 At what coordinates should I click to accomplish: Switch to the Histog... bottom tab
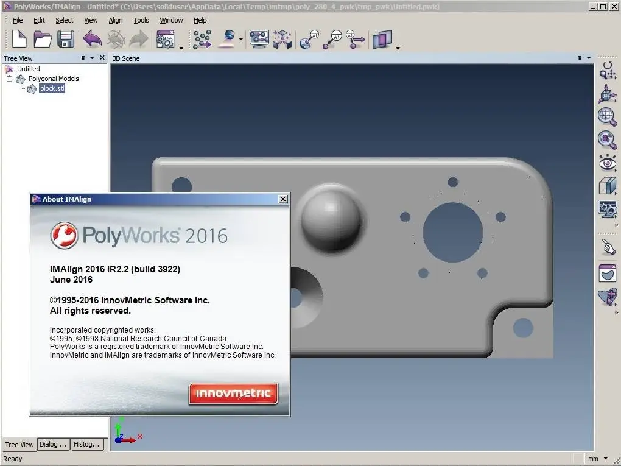[87, 444]
